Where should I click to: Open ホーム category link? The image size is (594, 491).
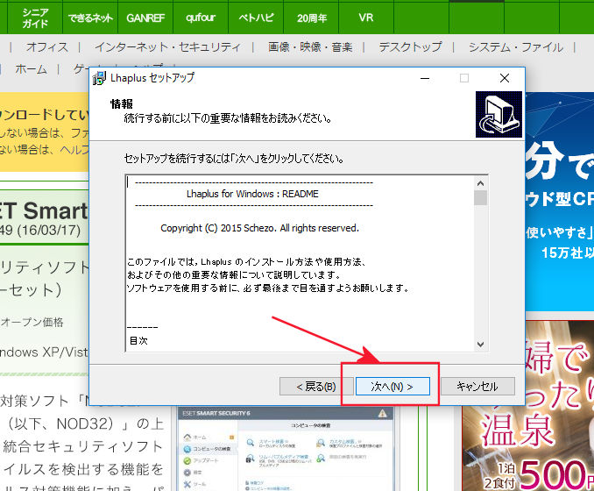coord(31,69)
